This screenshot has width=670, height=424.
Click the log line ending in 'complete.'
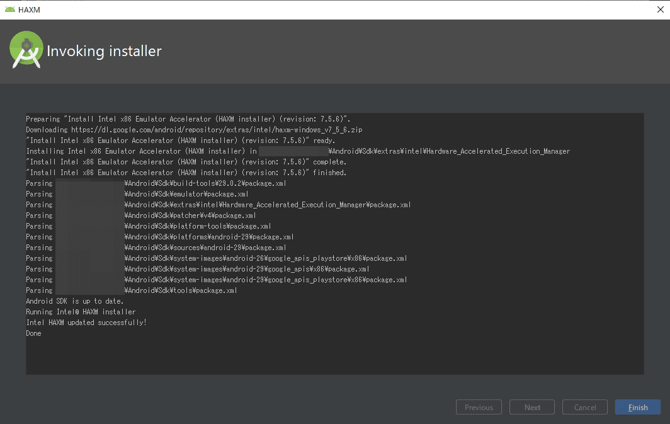pos(186,162)
